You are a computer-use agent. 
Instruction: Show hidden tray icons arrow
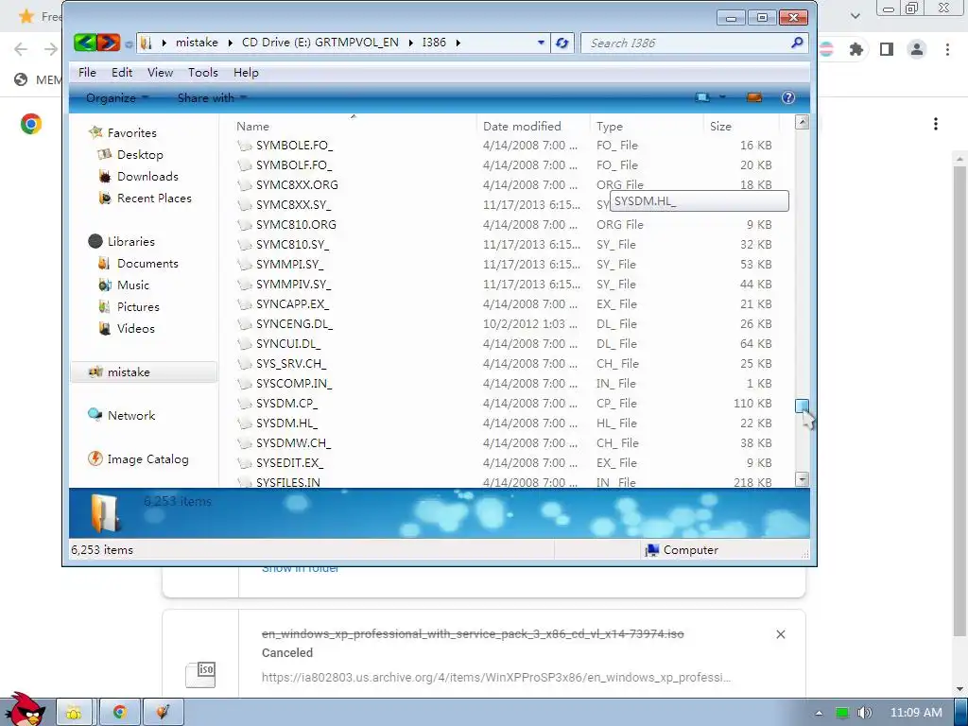[x=820, y=713]
